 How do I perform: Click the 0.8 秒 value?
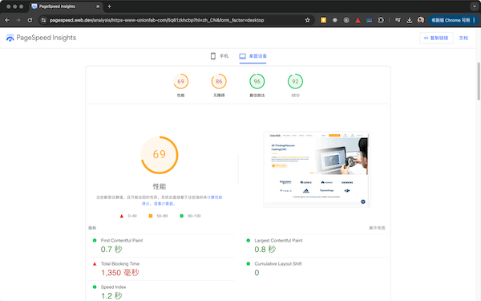[x=265, y=250]
